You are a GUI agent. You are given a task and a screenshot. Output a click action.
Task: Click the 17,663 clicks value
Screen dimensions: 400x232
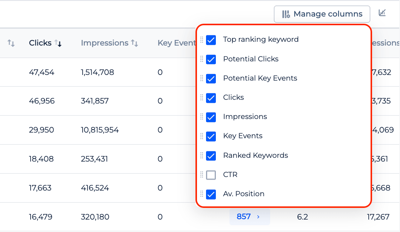[40, 188]
